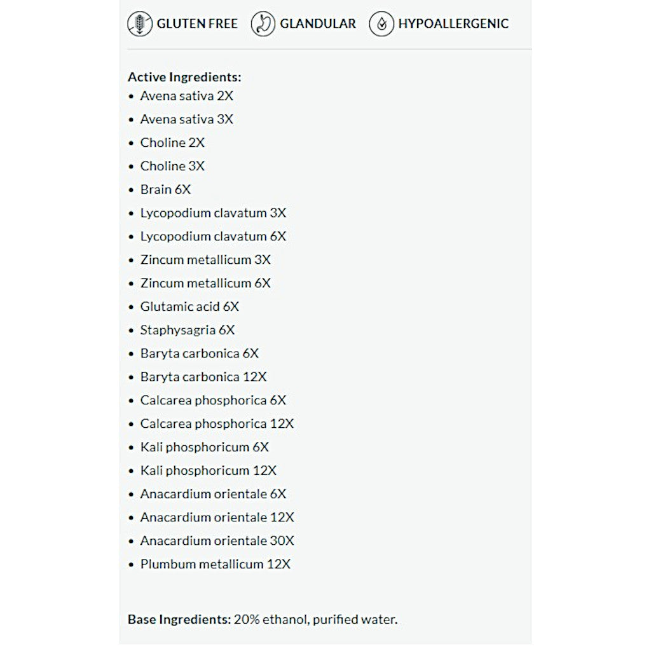Click the Base Ingredients label
The width and height of the screenshot is (651, 651).
pos(179,619)
